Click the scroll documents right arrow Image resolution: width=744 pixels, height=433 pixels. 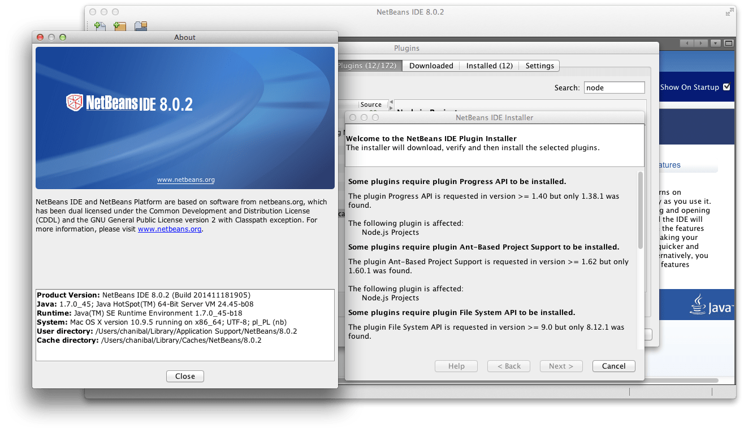tap(701, 43)
